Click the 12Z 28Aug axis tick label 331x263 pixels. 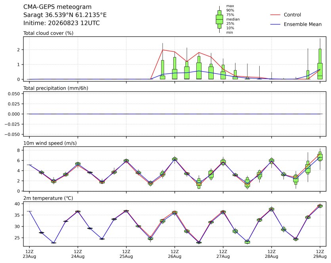272,254
